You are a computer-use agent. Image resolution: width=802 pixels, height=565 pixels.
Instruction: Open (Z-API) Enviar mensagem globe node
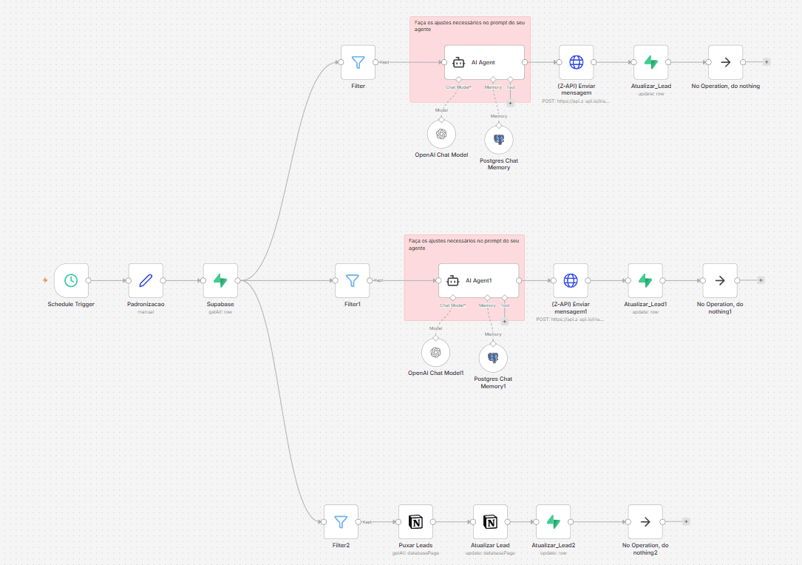(x=577, y=62)
